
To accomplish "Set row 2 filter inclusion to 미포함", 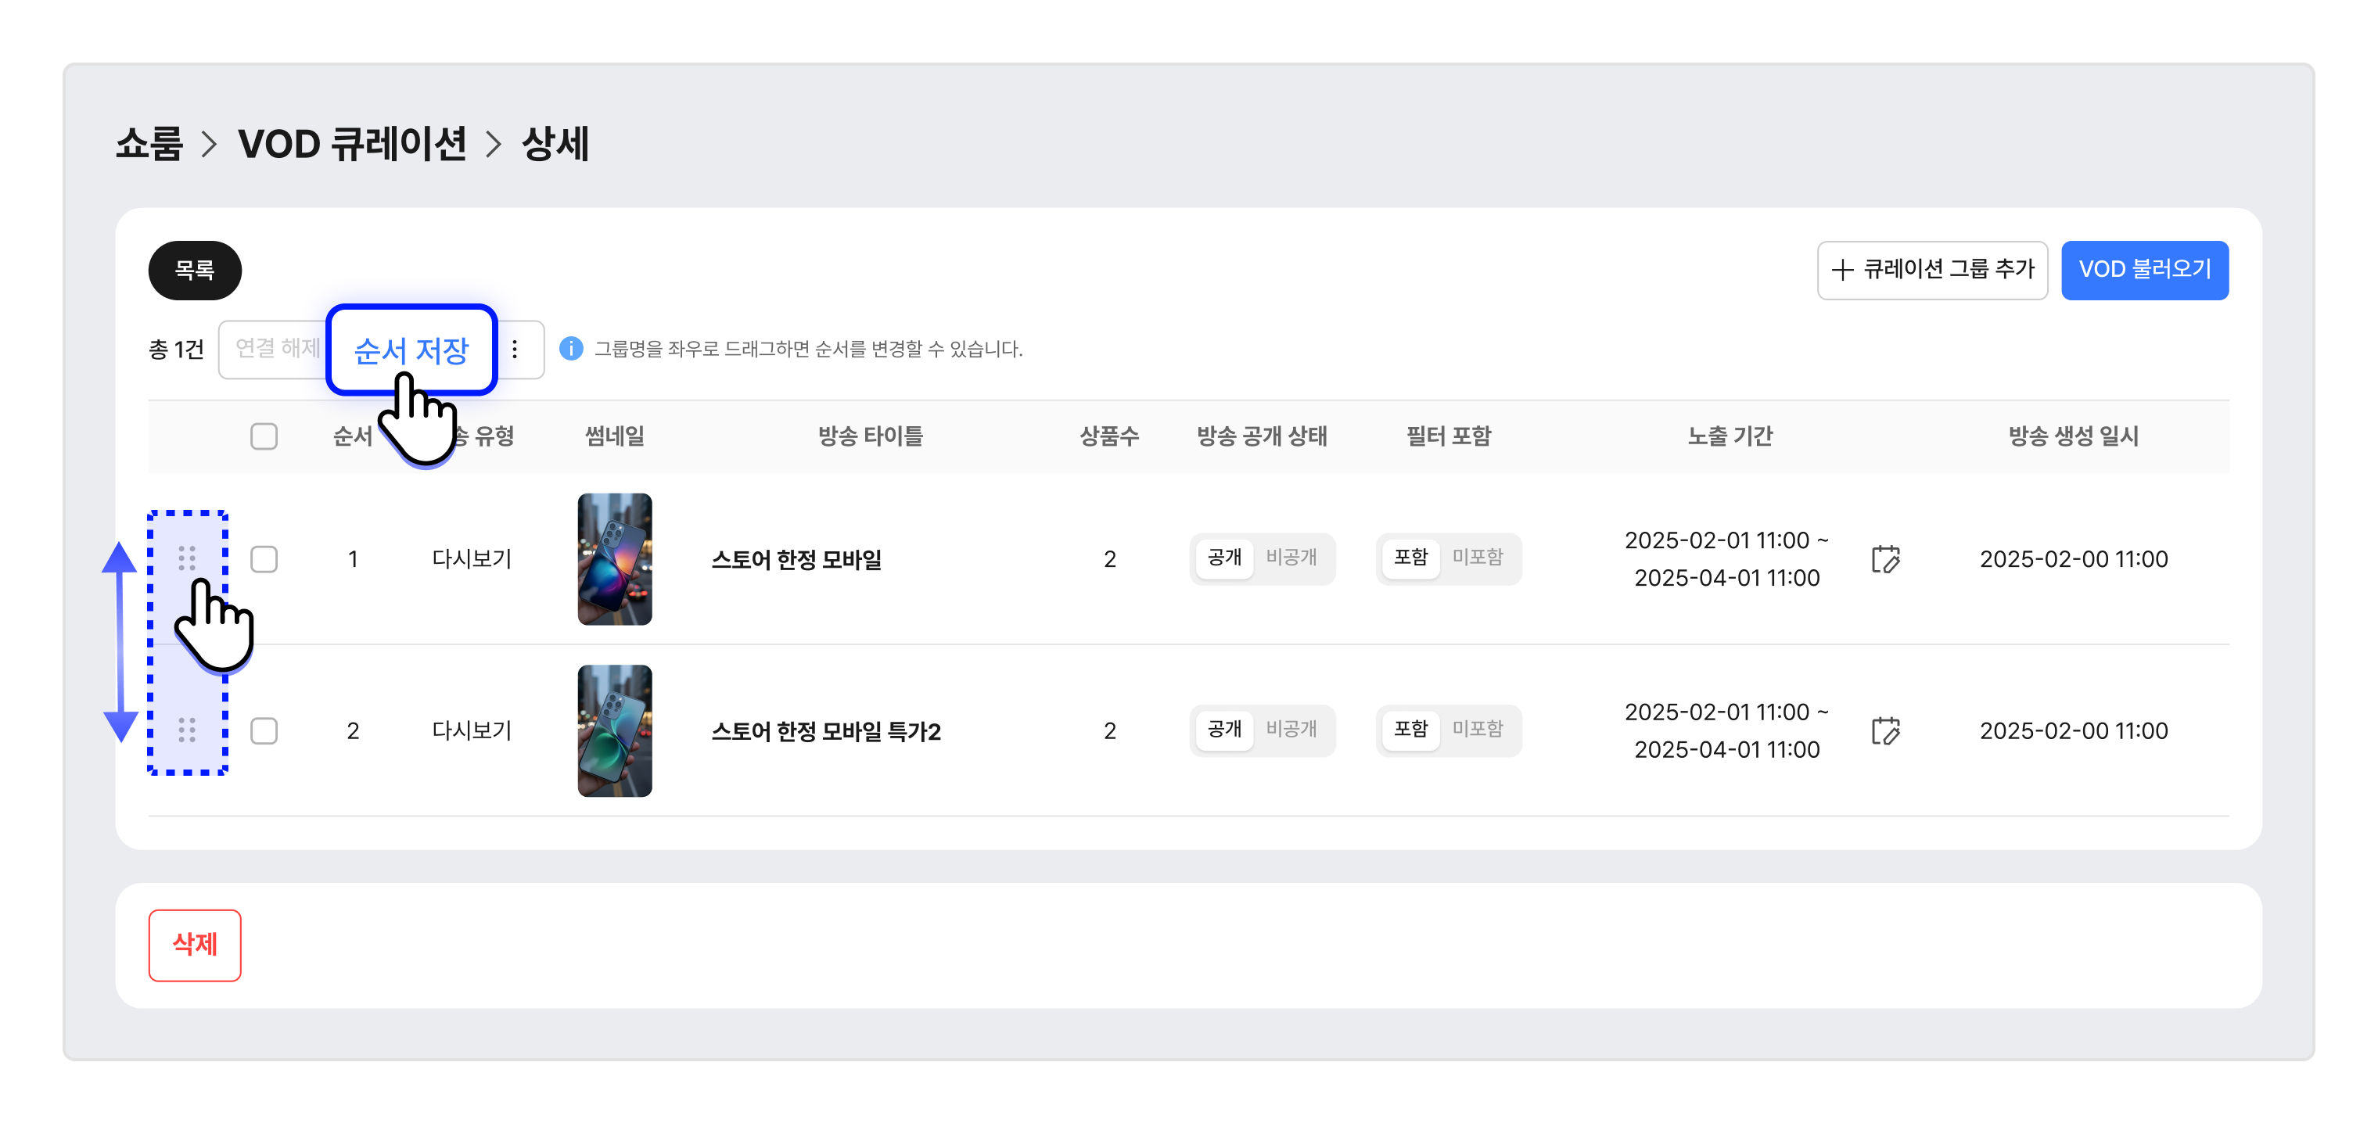I will coord(1477,729).
